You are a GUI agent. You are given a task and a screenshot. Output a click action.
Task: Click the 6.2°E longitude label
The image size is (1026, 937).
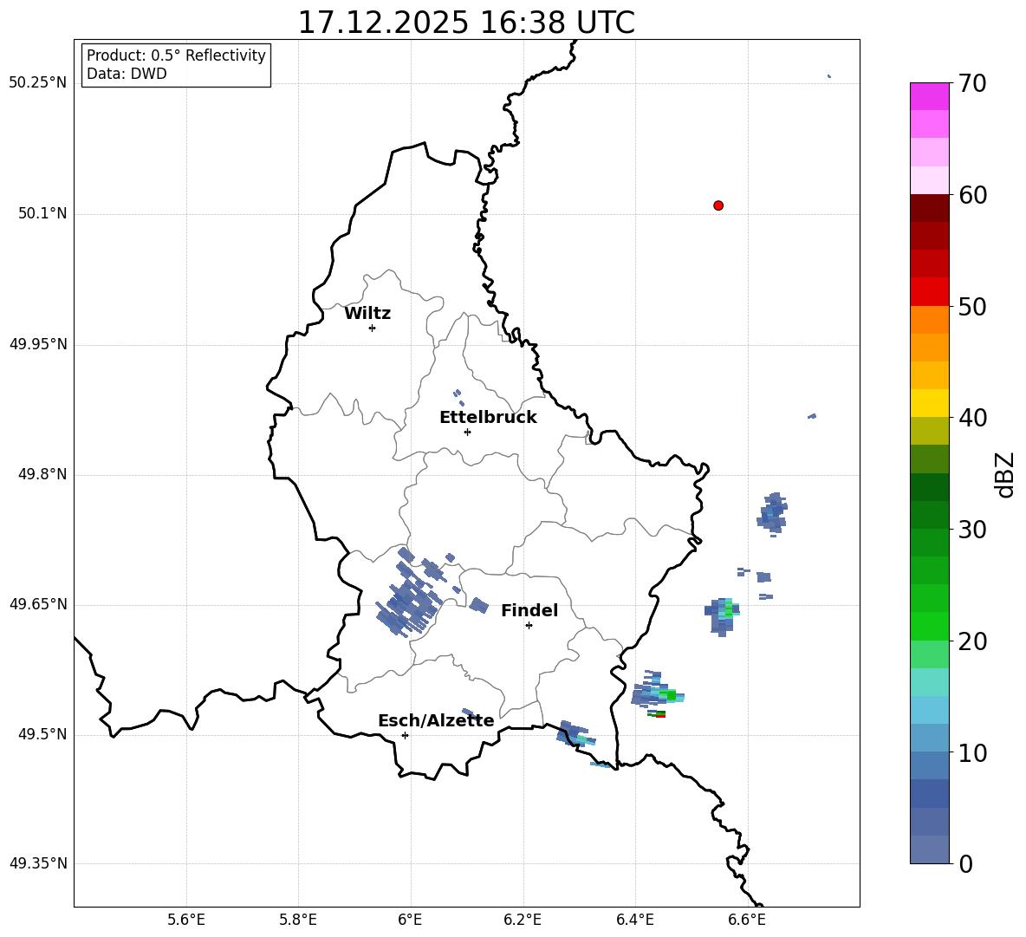pos(523,920)
